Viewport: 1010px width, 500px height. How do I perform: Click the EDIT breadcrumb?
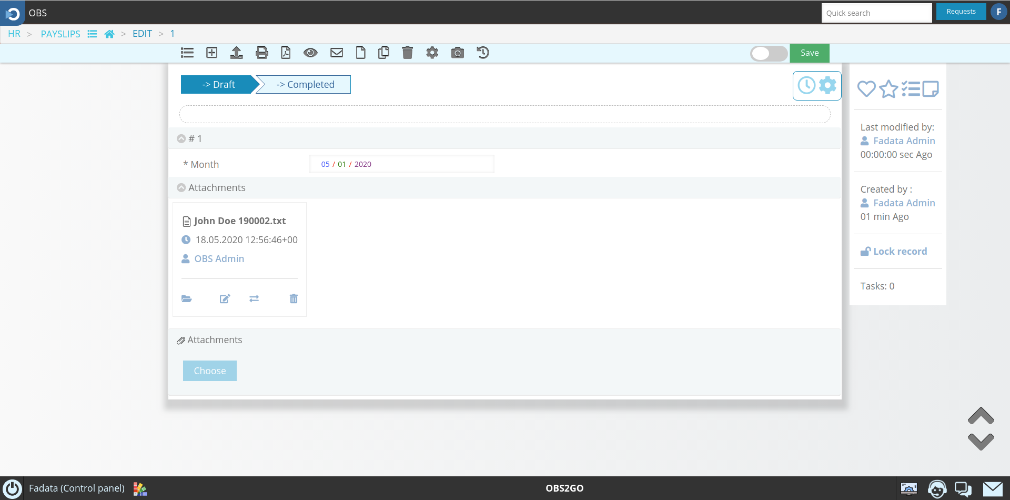[x=142, y=34]
